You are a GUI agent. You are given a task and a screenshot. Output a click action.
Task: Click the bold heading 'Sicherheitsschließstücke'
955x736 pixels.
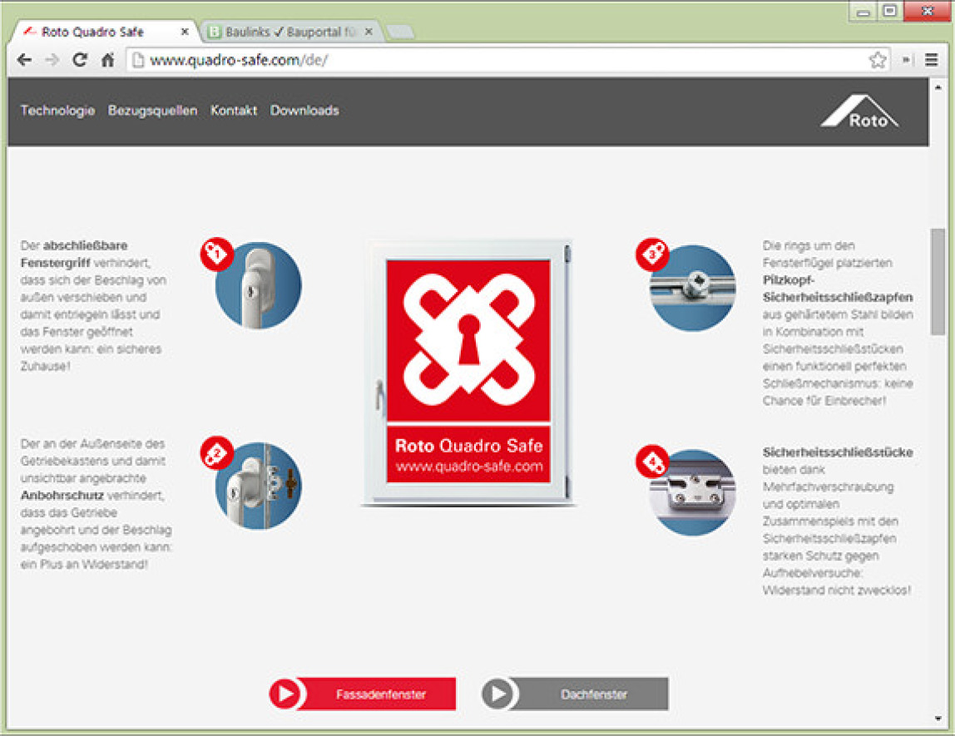[838, 452]
